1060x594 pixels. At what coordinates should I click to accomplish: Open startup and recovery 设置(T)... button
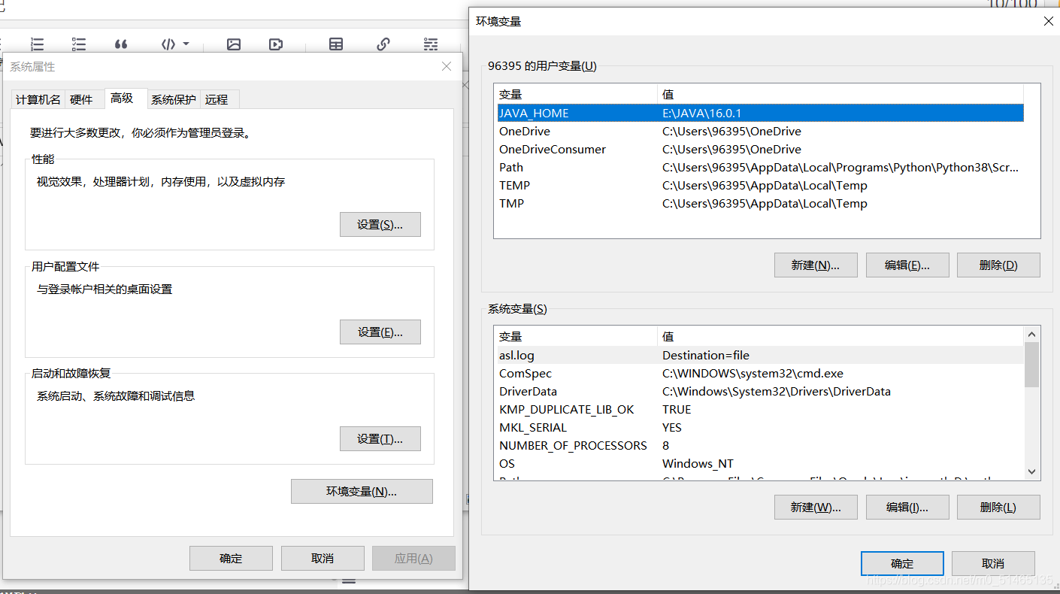coord(380,439)
